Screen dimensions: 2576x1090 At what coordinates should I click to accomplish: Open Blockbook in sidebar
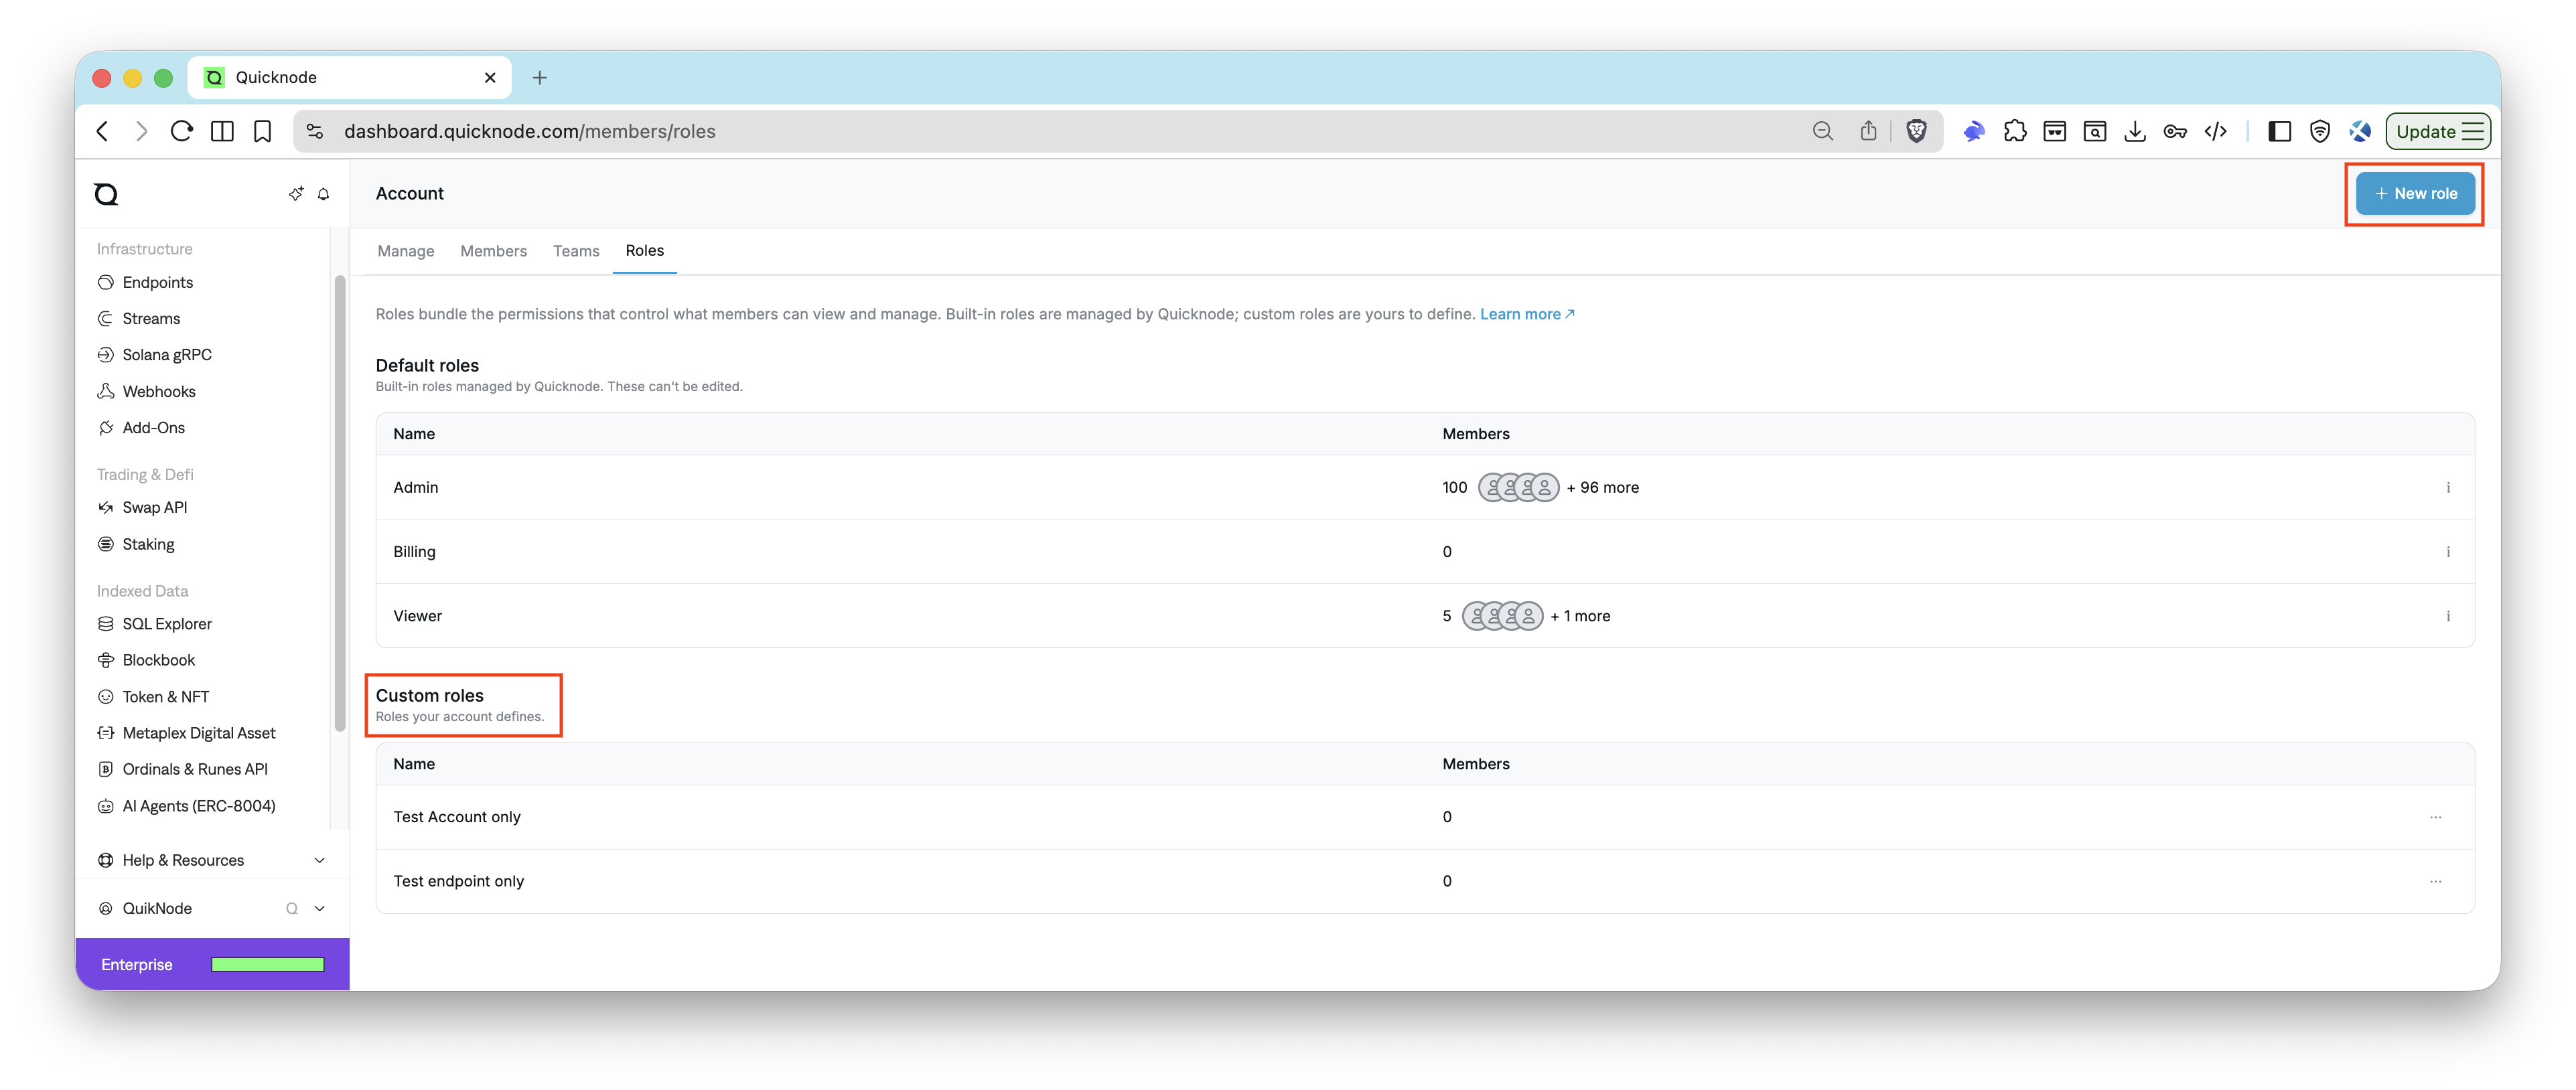146,660
